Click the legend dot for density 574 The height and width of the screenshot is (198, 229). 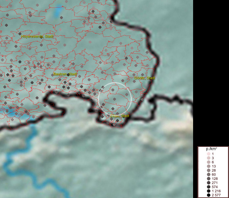209,187
